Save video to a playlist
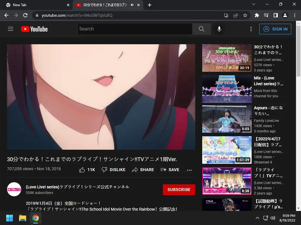The width and height of the screenshot is (301, 225). click(170, 170)
